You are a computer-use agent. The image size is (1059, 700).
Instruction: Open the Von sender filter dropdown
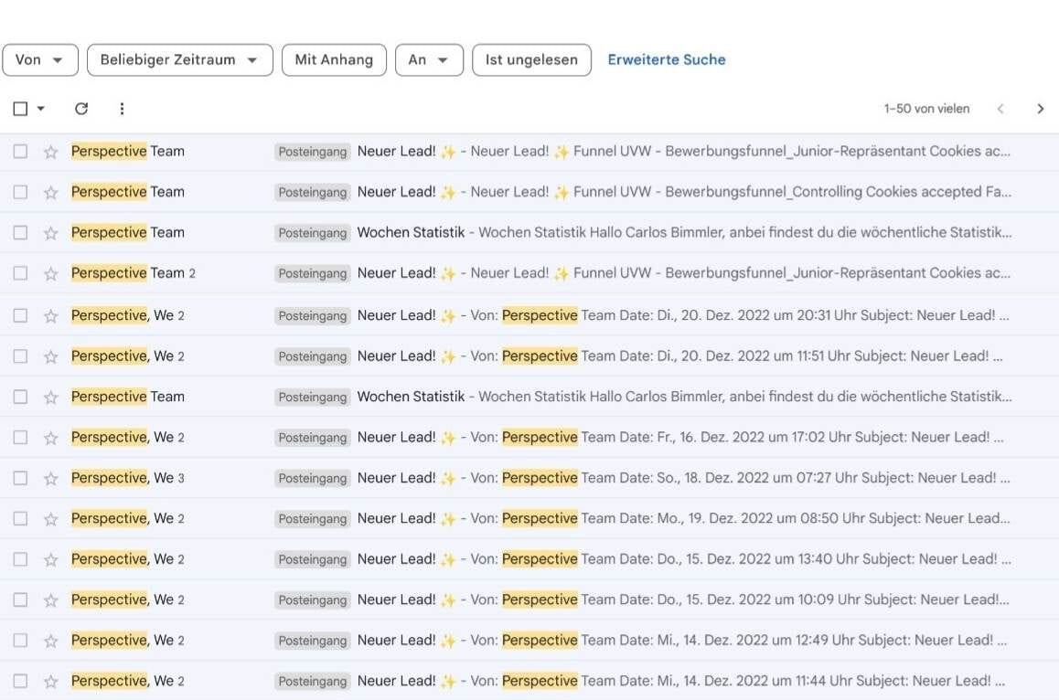click(x=40, y=59)
